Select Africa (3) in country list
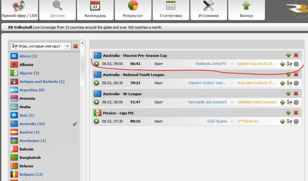Screen dimensions: 308x181 pyautogui.click(x=28, y=56)
